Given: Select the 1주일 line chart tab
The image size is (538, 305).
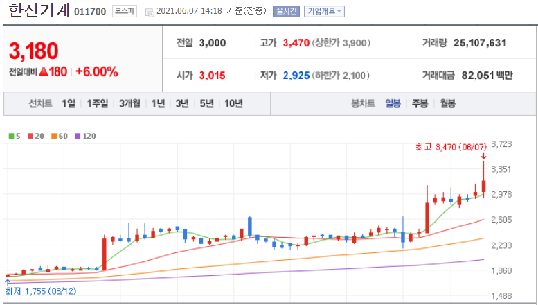Looking at the screenshot, I should click(x=98, y=103).
